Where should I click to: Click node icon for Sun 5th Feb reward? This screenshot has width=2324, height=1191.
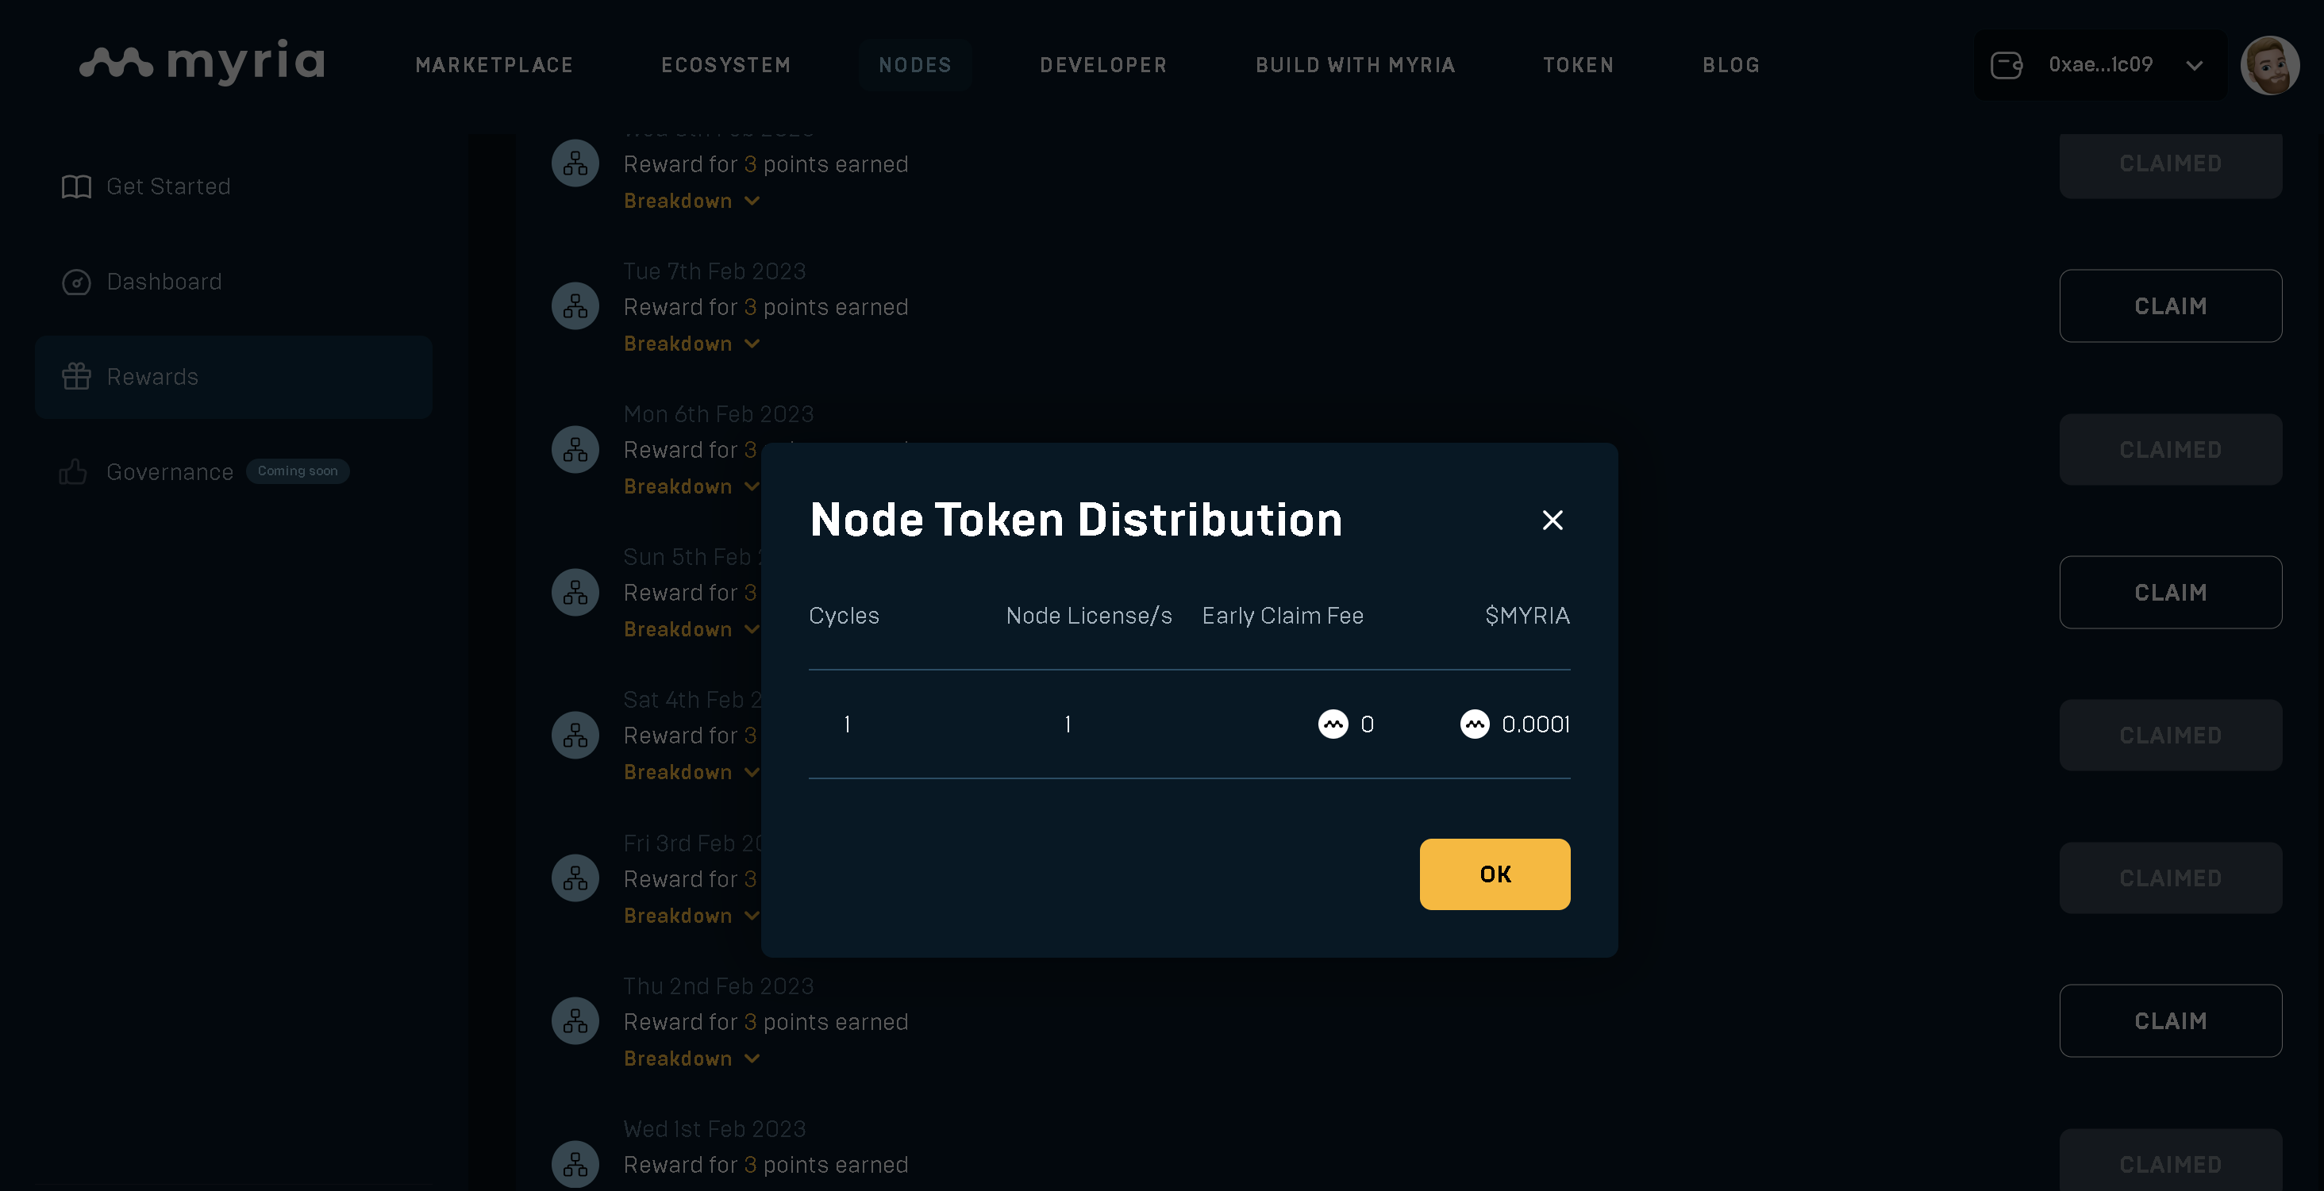pyautogui.click(x=575, y=593)
